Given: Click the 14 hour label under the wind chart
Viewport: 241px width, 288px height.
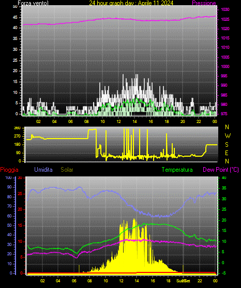Looking at the screenshot, I should (x=134, y=121).
